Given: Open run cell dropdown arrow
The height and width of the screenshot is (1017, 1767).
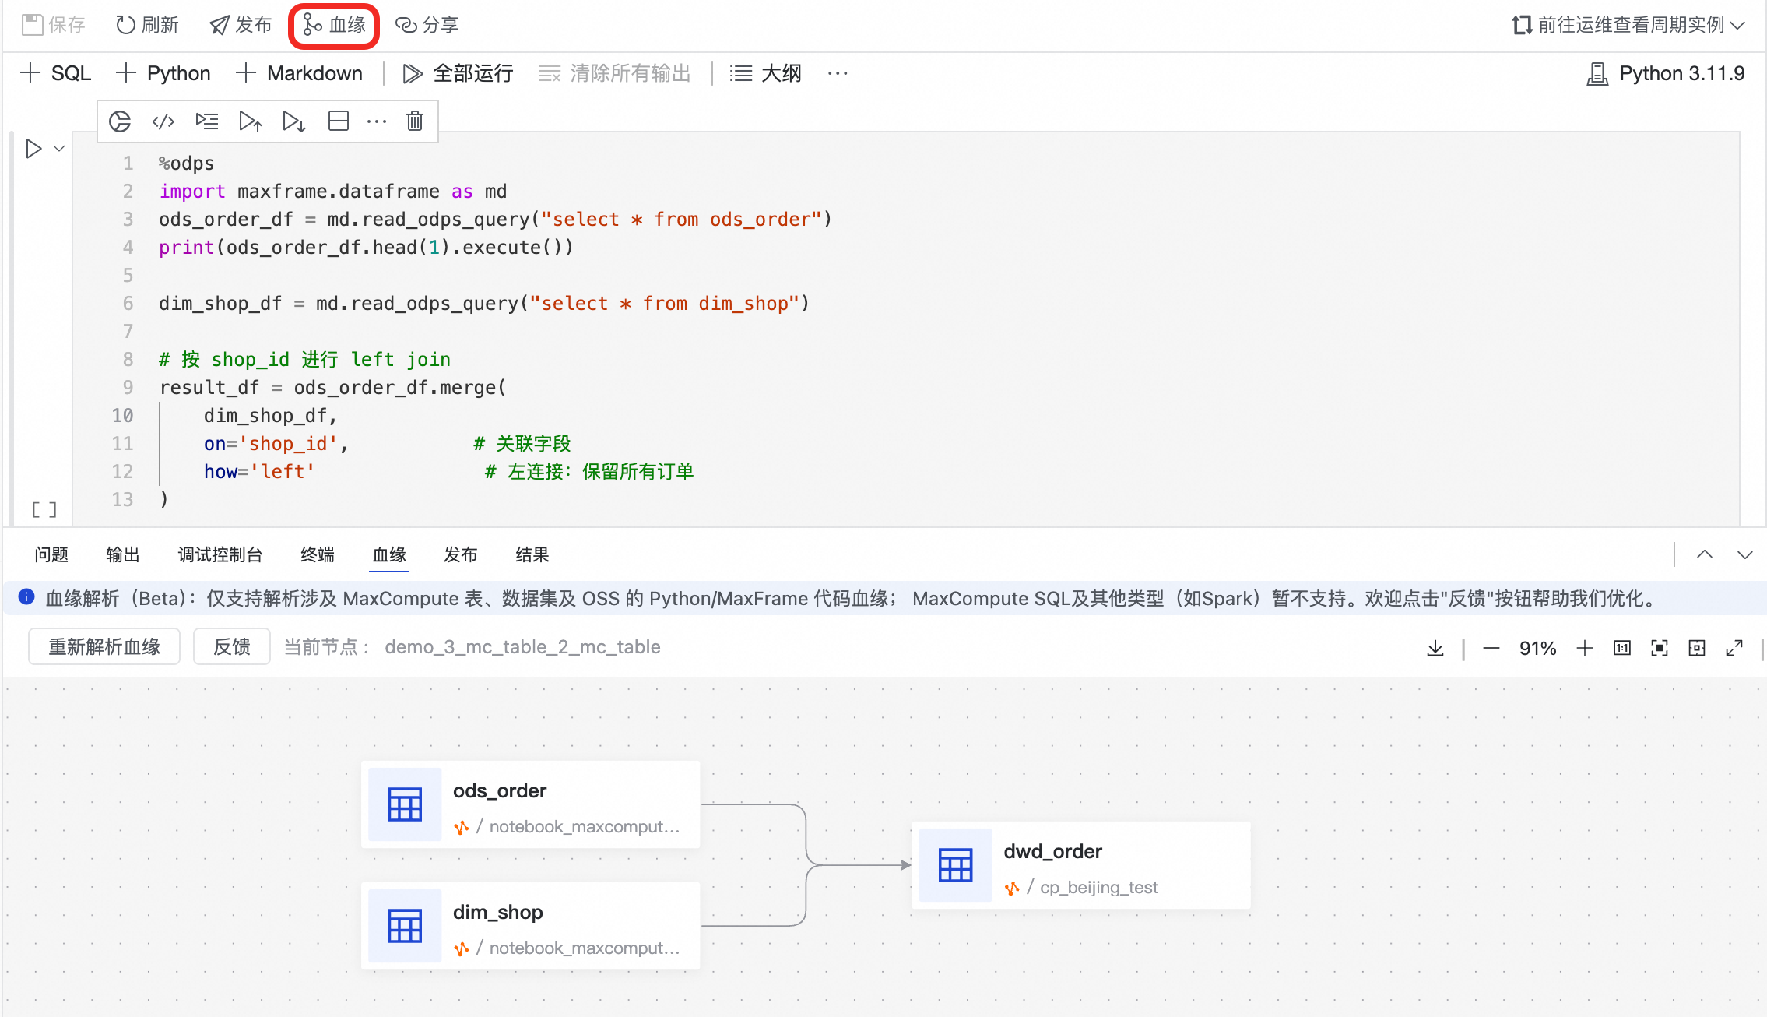Looking at the screenshot, I should coord(59,148).
